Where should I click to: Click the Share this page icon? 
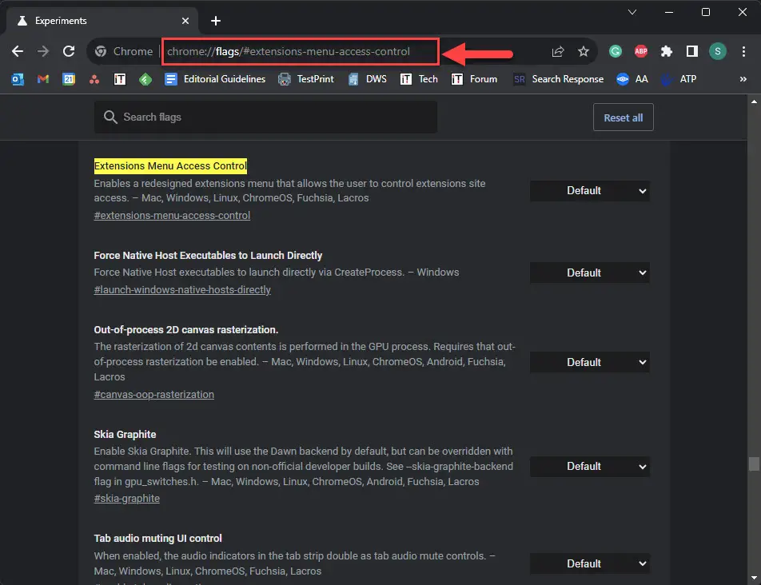point(558,51)
